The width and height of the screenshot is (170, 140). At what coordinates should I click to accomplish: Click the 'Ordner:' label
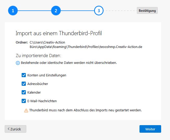(x=22, y=42)
